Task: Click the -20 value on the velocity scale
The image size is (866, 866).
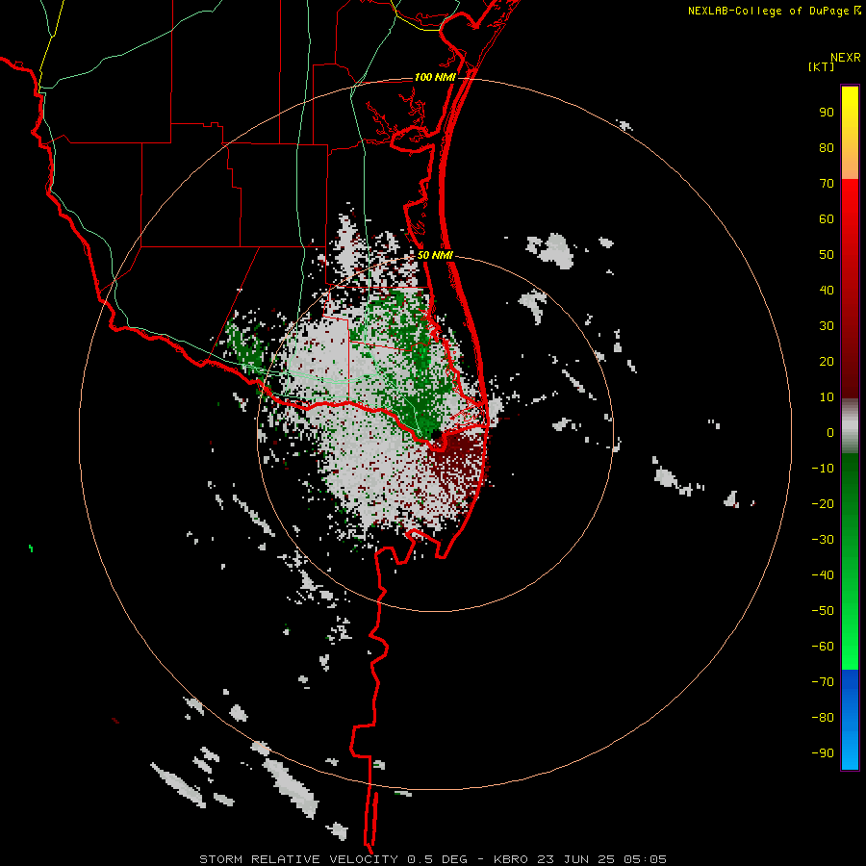Action: 823,504
